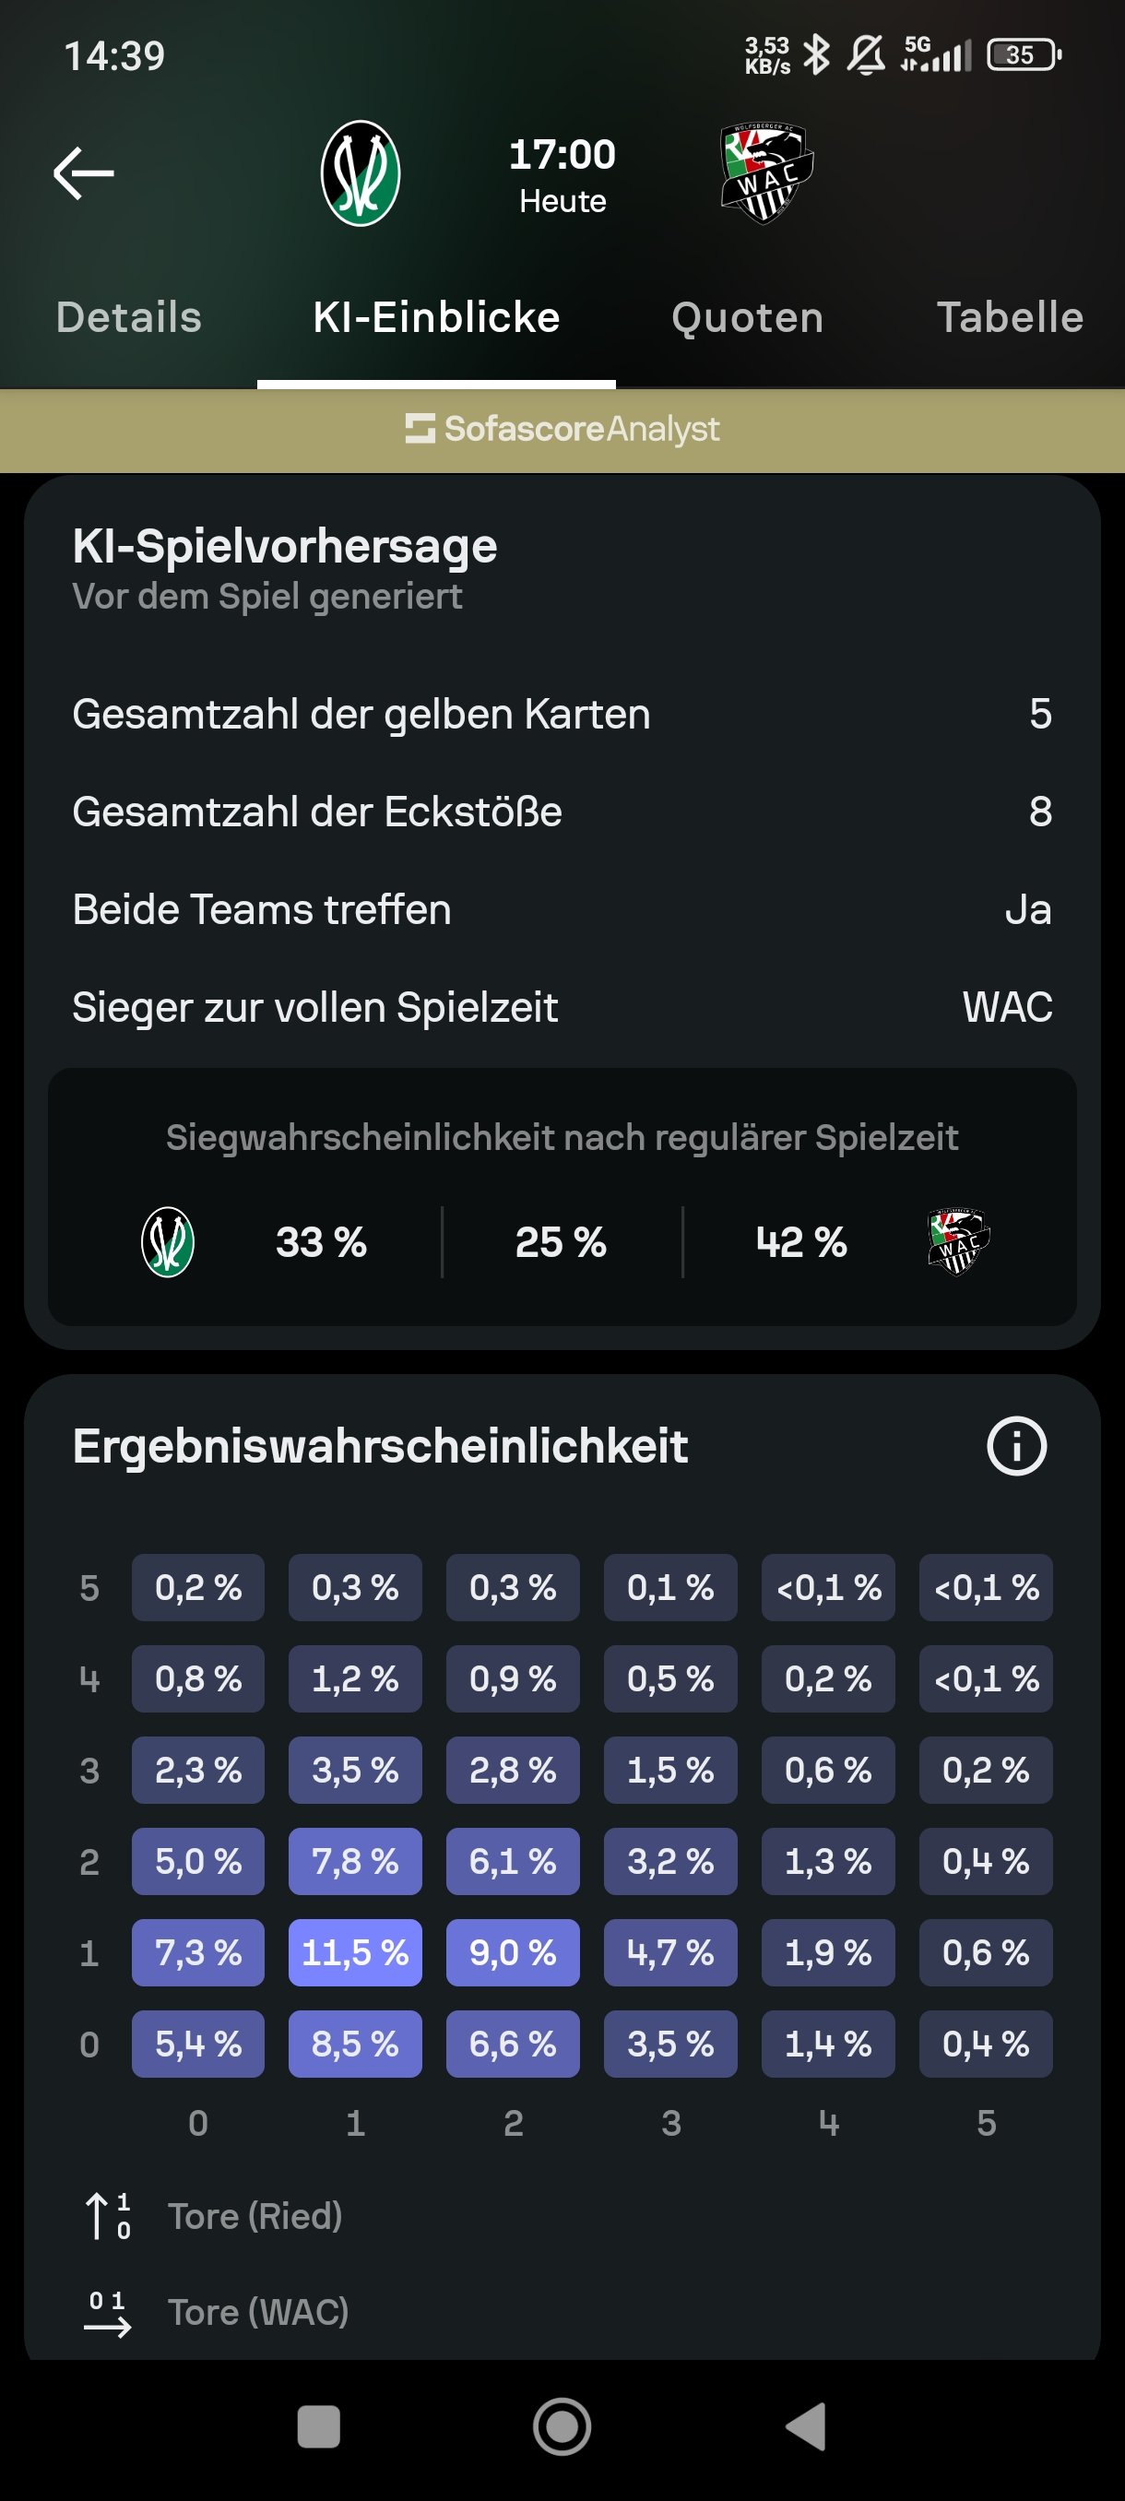Tap the Sieger zur vollen Spielzeit row
Image resolution: width=1125 pixels, height=2501 pixels.
[562, 1008]
